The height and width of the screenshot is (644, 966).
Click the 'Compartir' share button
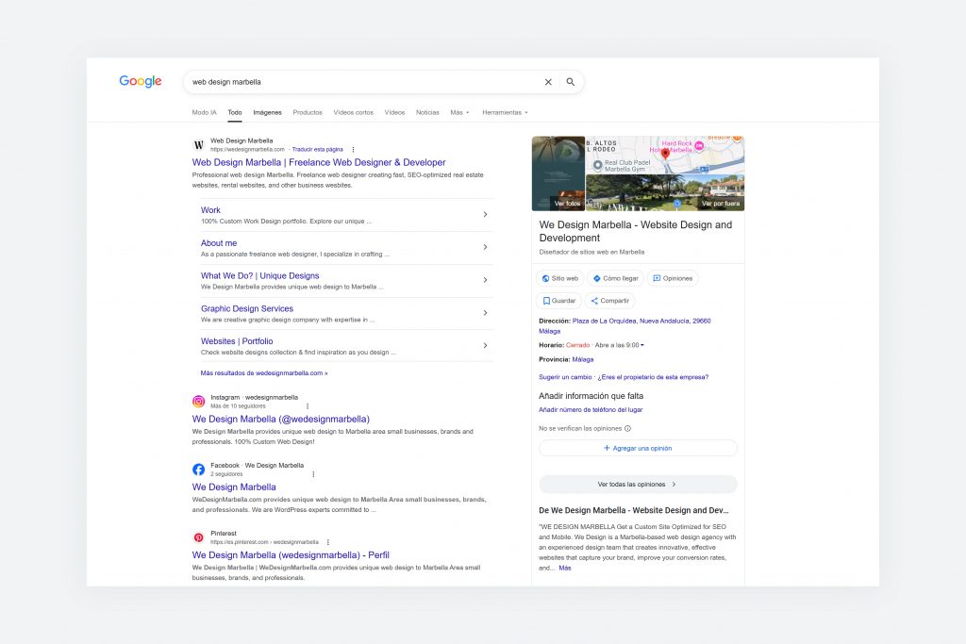[610, 301]
